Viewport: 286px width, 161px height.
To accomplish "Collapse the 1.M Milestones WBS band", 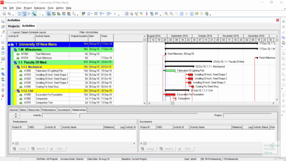I will click(x=12, y=50).
